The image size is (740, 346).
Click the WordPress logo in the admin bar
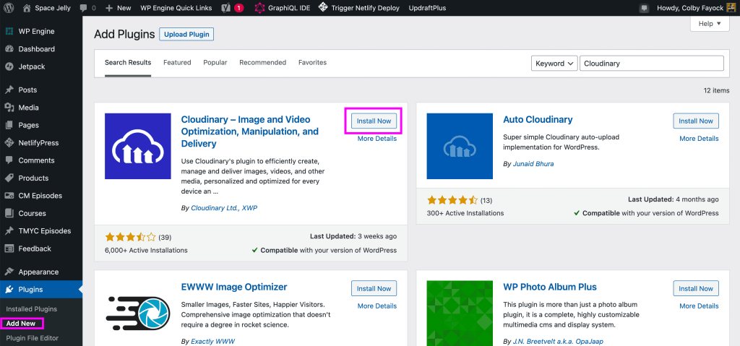(9, 8)
